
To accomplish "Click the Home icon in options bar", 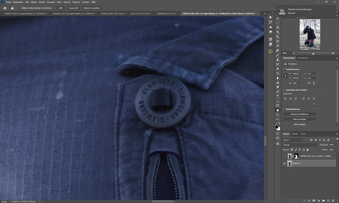I will tap(5, 8).
